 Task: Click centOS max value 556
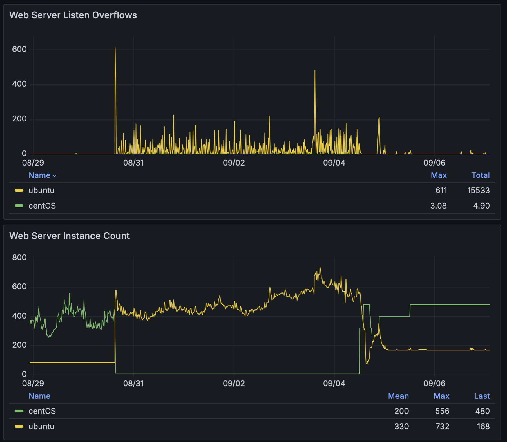(442, 411)
